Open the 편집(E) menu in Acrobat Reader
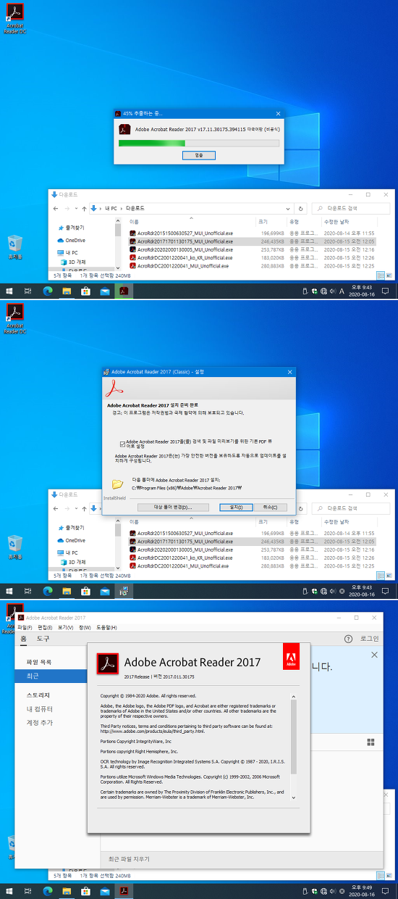The height and width of the screenshot is (899, 398). tap(45, 627)
